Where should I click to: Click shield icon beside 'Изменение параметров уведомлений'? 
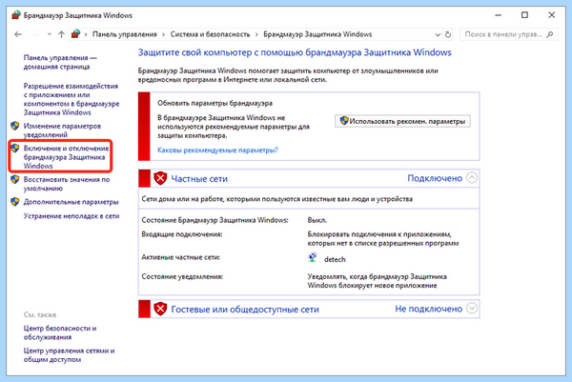(x=15, y=126)
